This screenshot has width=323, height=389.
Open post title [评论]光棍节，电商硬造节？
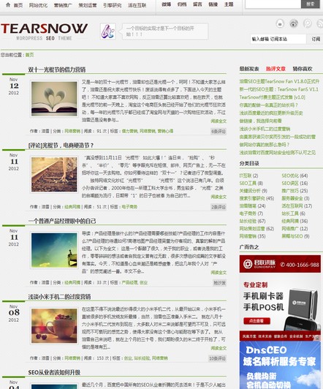pos(61,146)
